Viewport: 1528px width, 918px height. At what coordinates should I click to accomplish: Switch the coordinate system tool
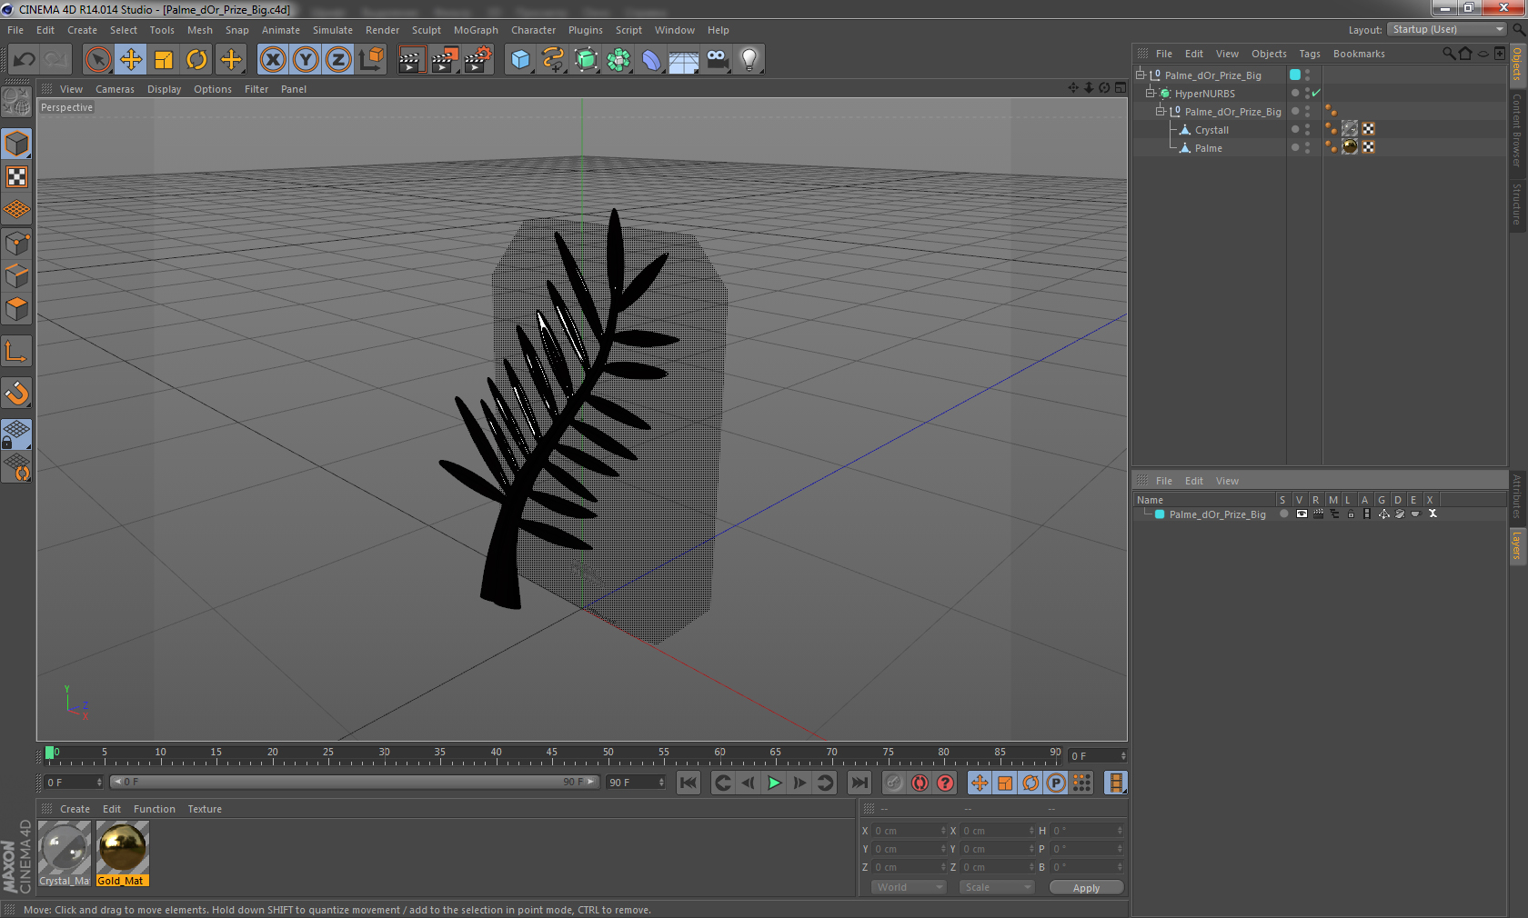coord(371,60)
